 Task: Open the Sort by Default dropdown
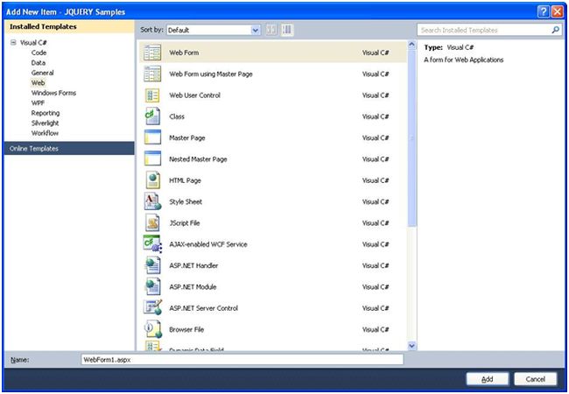click(214, 30)
